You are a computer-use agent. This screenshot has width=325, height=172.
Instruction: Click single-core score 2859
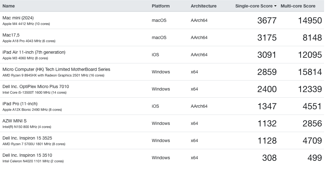[x=267, y=72]
